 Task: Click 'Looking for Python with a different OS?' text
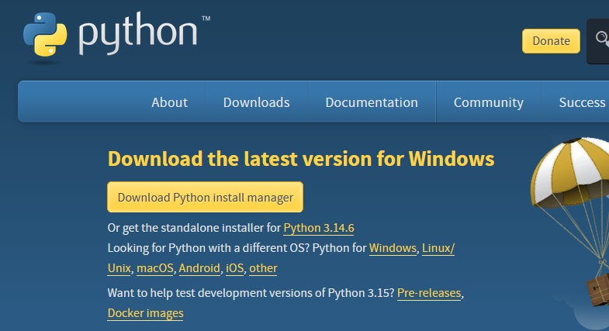point(208,248)
